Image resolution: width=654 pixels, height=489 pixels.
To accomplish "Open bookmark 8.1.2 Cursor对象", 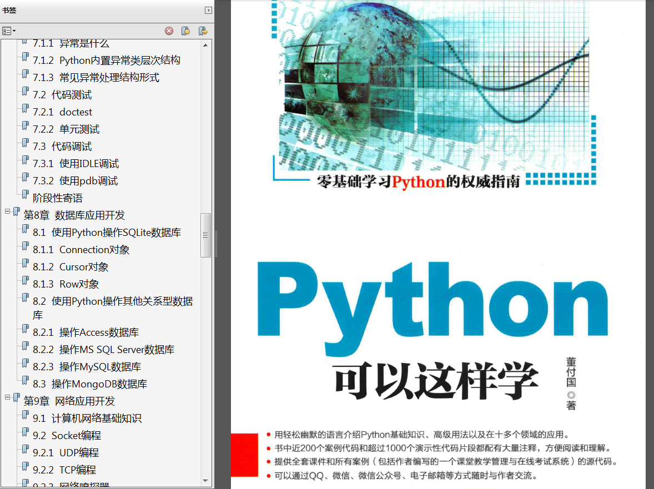I will click(x=71, y=267).
